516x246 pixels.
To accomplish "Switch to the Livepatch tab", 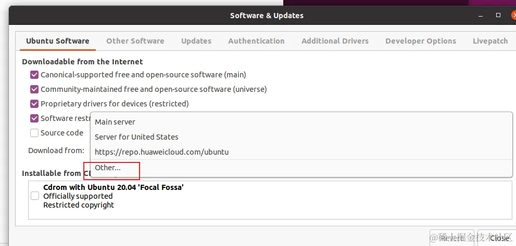I will [490, 41].
